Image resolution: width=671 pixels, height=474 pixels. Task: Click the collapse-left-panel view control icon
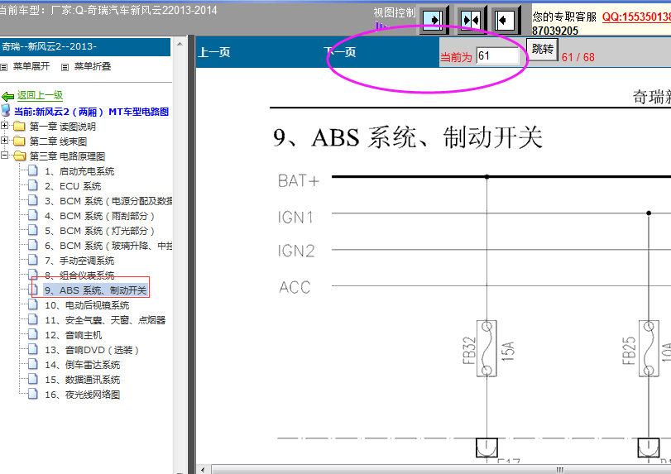(506, 20)
